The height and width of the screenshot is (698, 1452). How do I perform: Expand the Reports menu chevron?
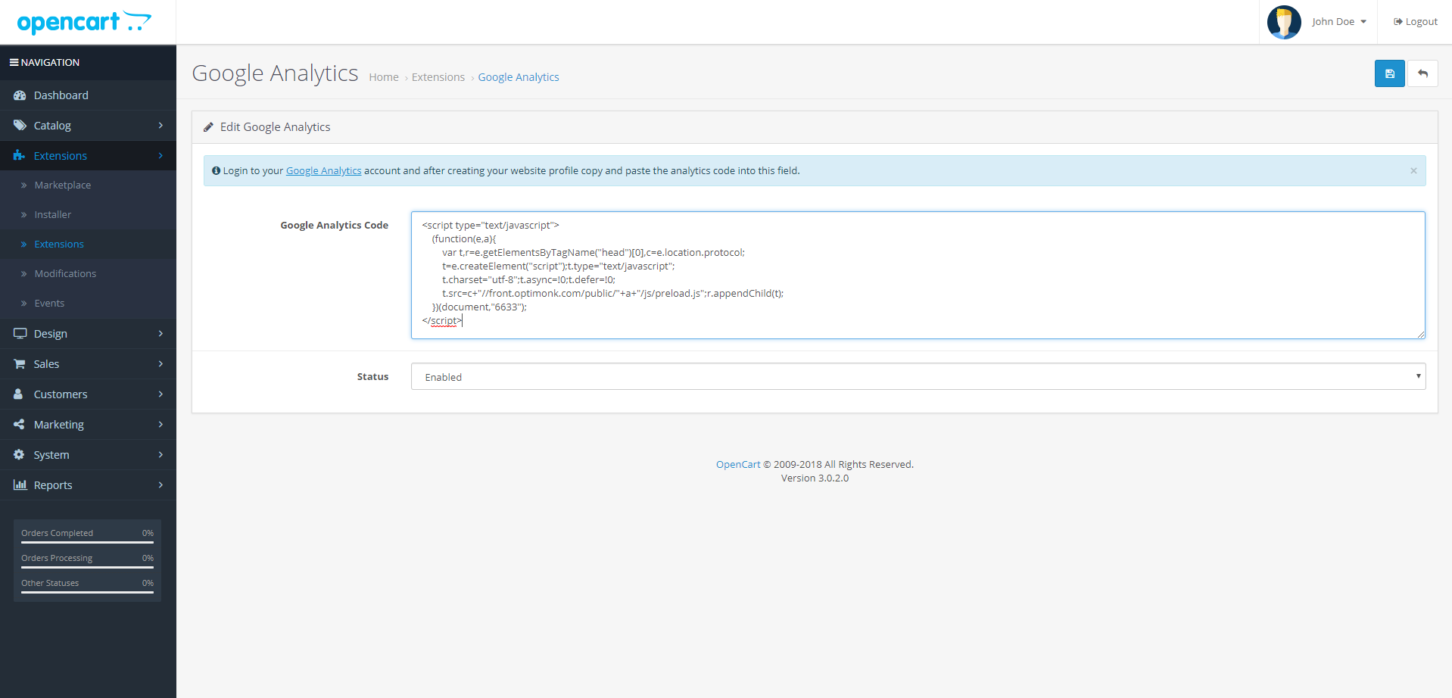point(160,485)
